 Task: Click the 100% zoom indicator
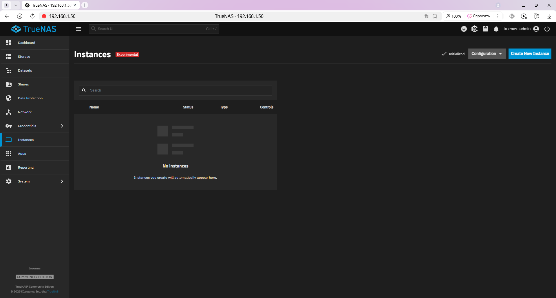[454, 16]
